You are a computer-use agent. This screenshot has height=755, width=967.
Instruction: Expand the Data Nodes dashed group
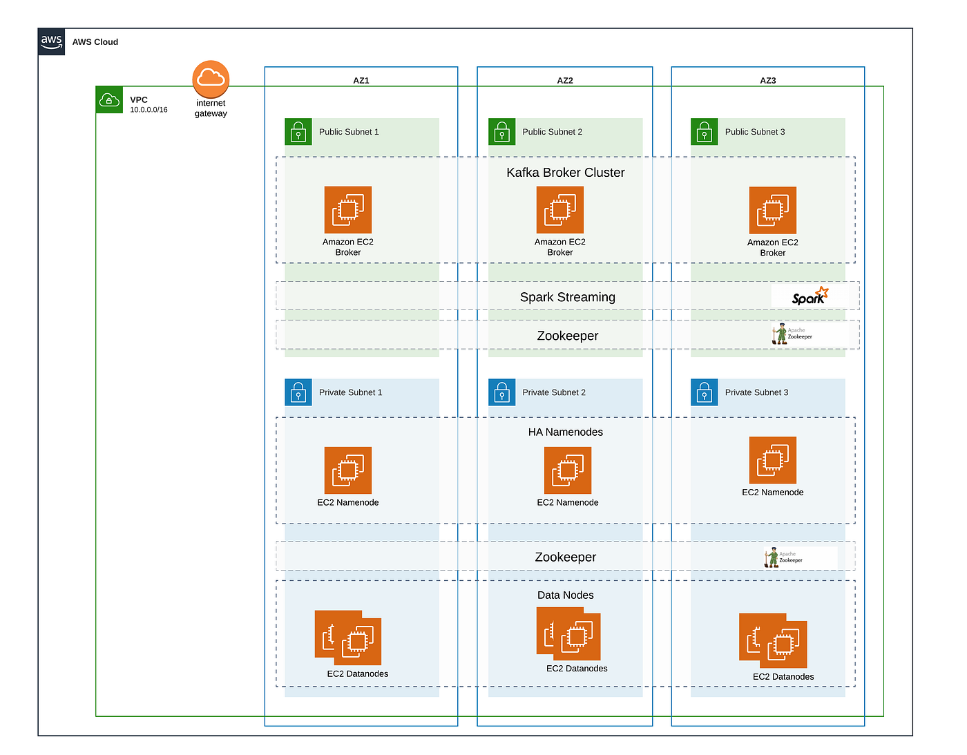pyautogui.click(x=565, y=595)
